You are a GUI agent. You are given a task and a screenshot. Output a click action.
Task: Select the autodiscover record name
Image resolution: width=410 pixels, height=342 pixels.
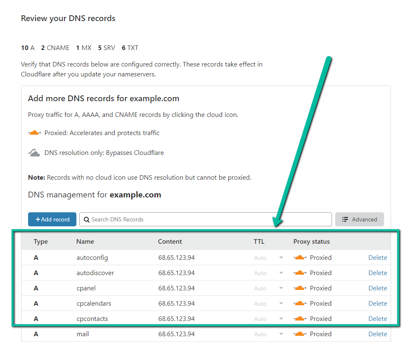95,273
